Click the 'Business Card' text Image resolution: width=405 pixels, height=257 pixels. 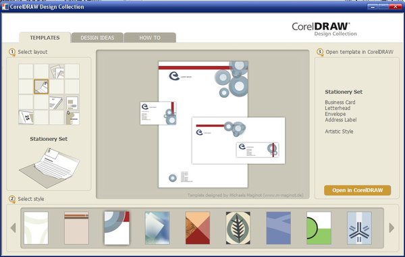coord(340,102)
